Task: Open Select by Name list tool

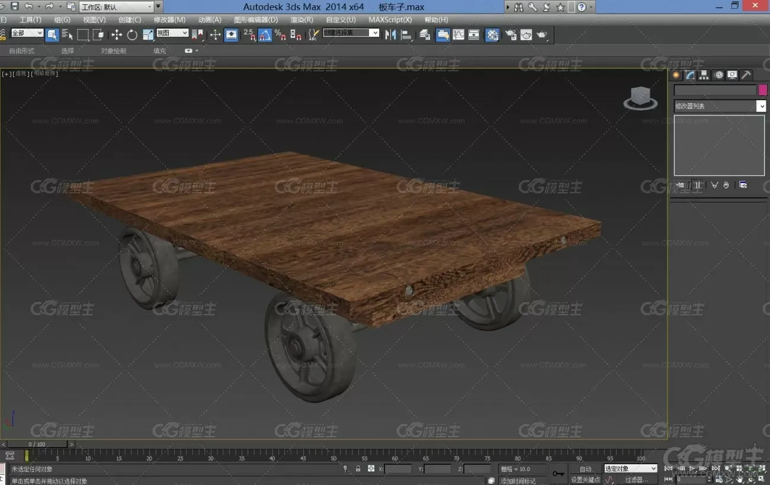Action: coord(68,35)
